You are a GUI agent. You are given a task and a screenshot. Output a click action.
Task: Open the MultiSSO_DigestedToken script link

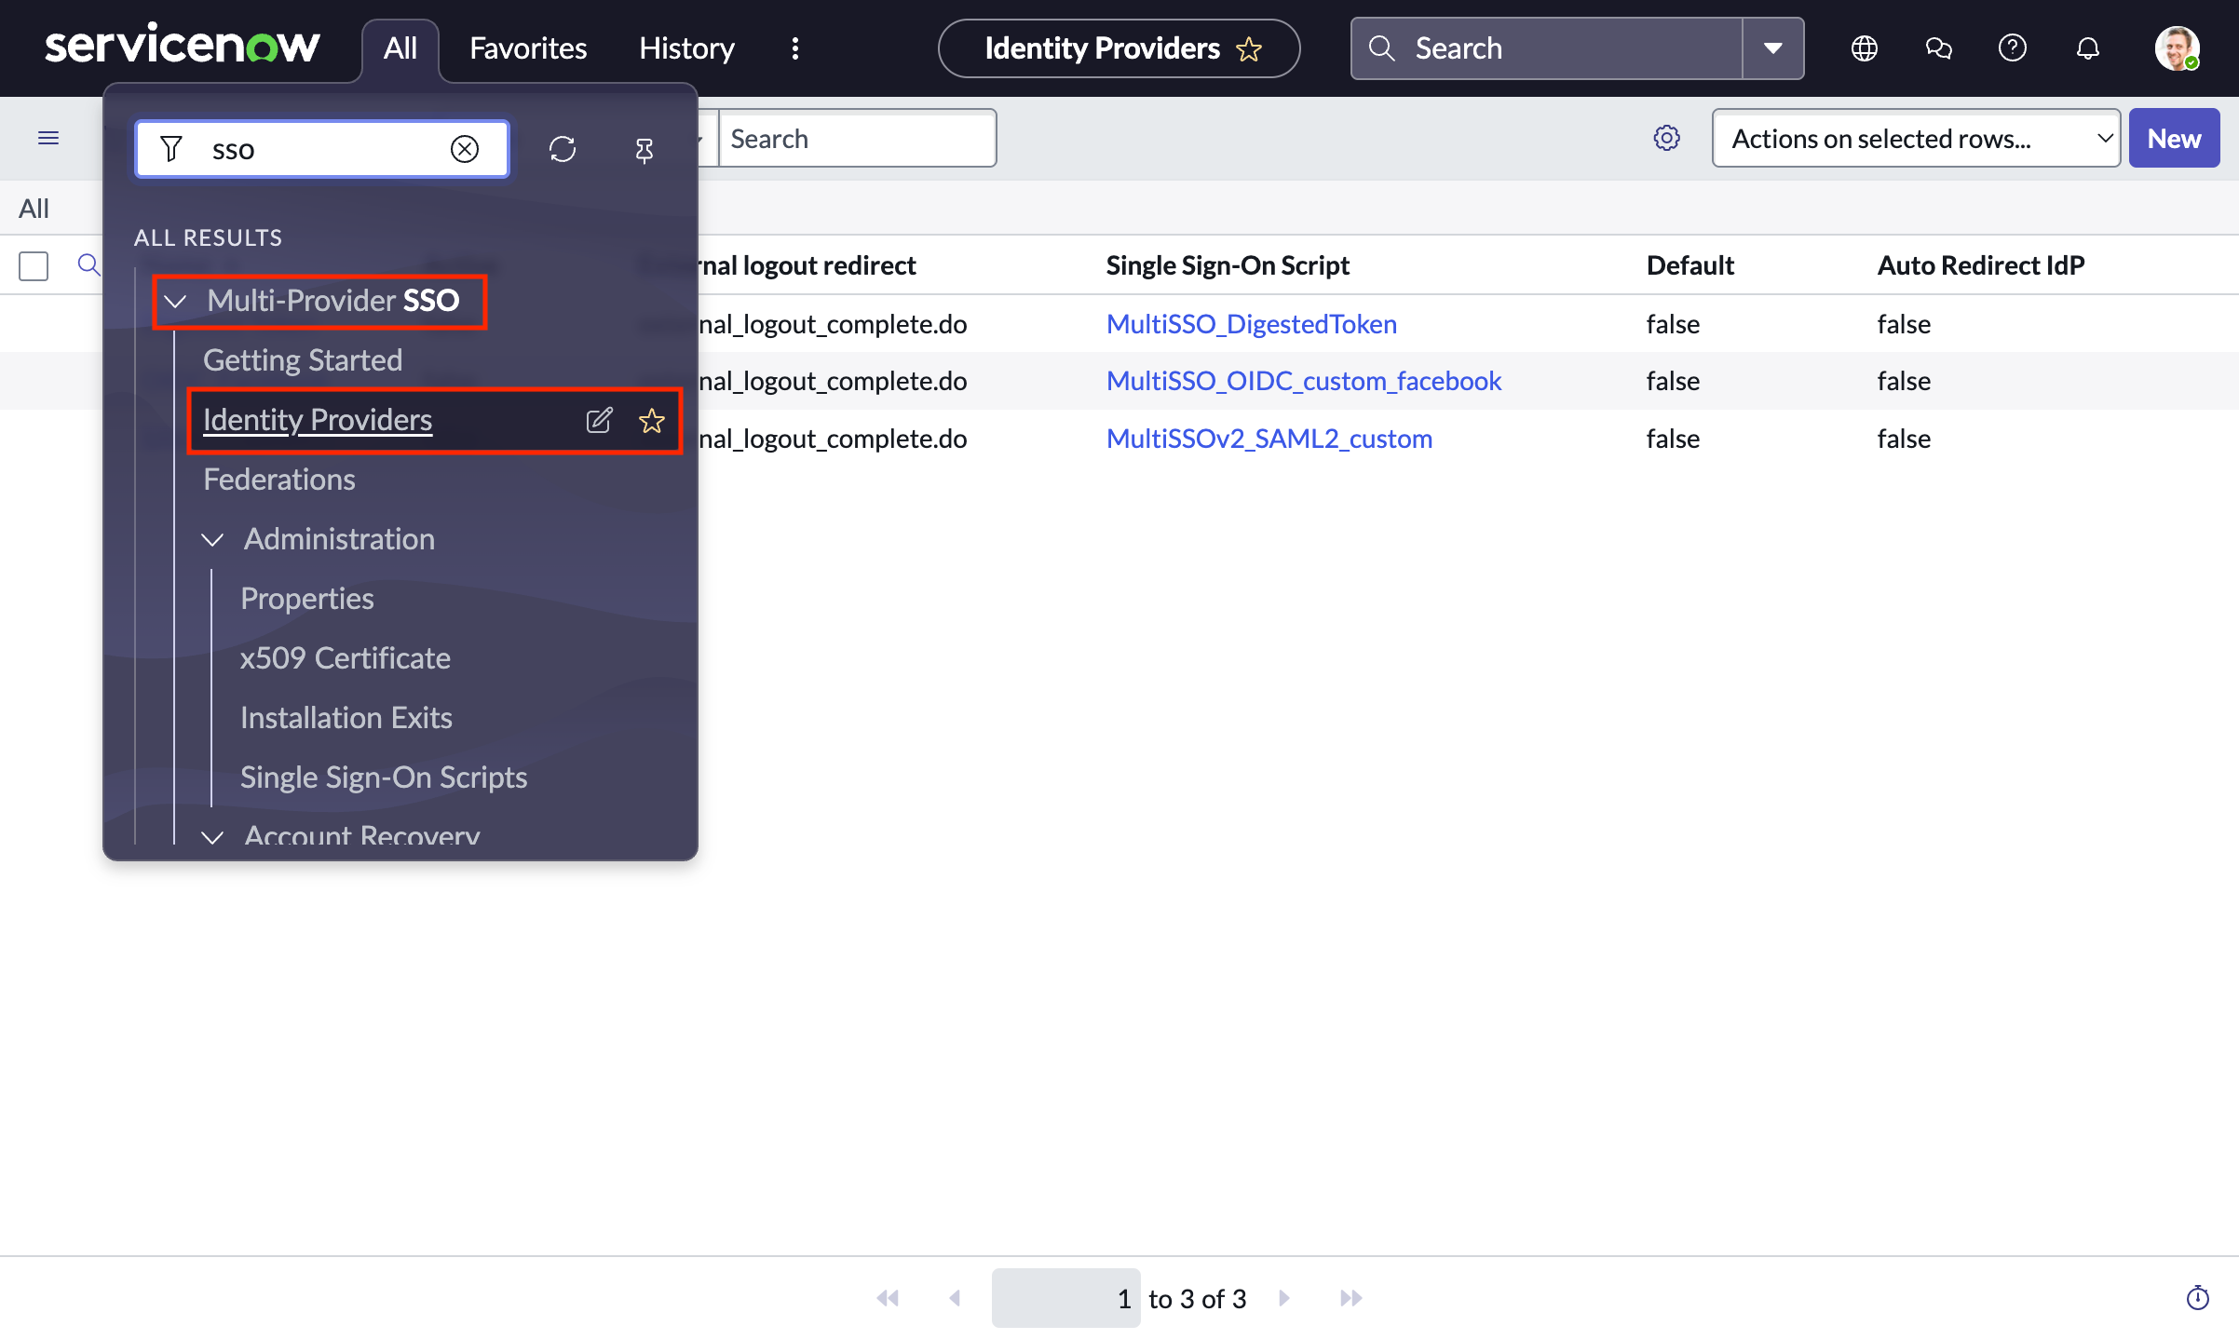(1252, 323)
